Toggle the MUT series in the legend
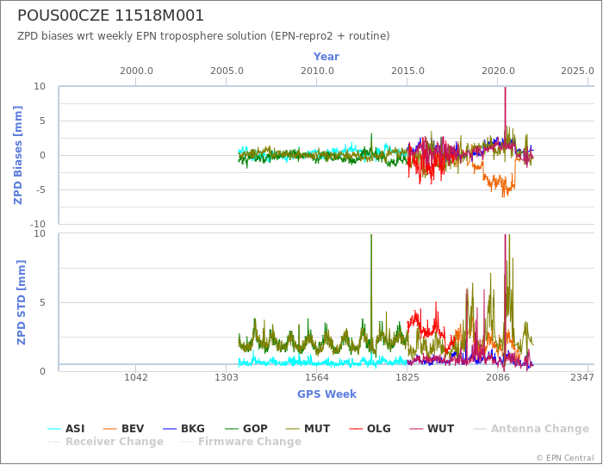603x465 pixels. [x=308, y=429]
